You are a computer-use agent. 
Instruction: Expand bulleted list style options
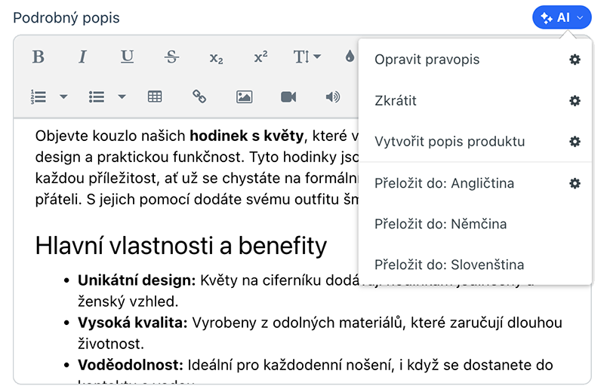point(122,96)
